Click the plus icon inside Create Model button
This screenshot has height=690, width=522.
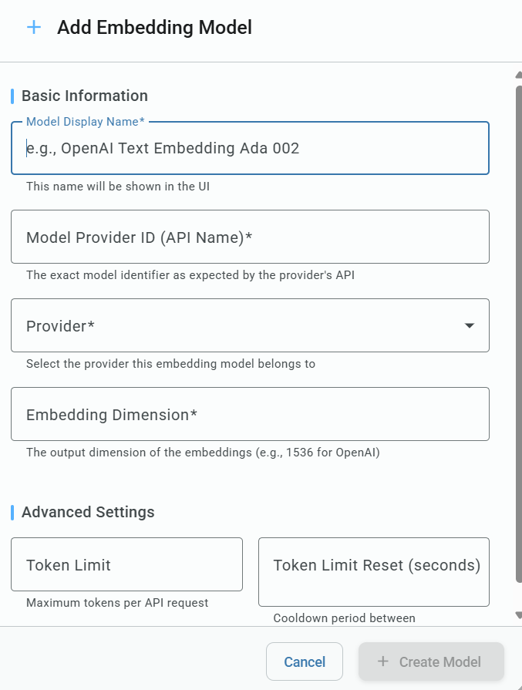click(382, 661)
